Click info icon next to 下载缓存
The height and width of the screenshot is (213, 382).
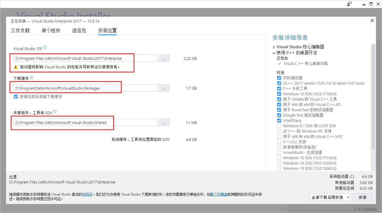[32, 78]
